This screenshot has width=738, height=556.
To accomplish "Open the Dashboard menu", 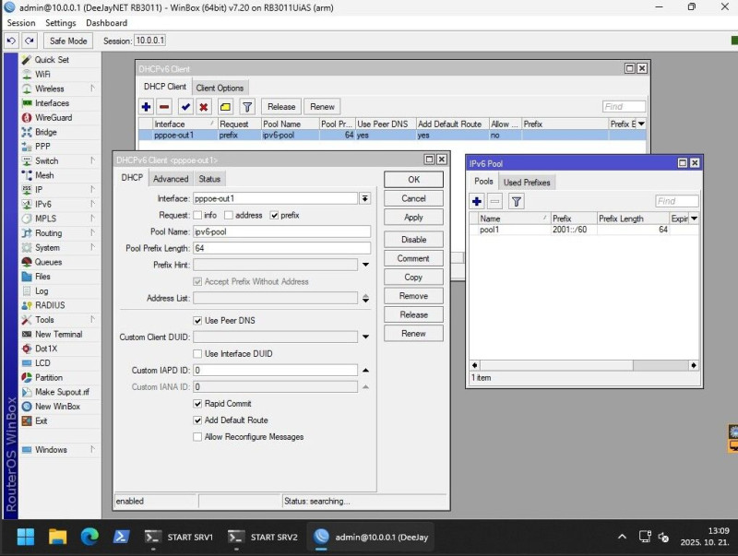I will tap(106, 23).
